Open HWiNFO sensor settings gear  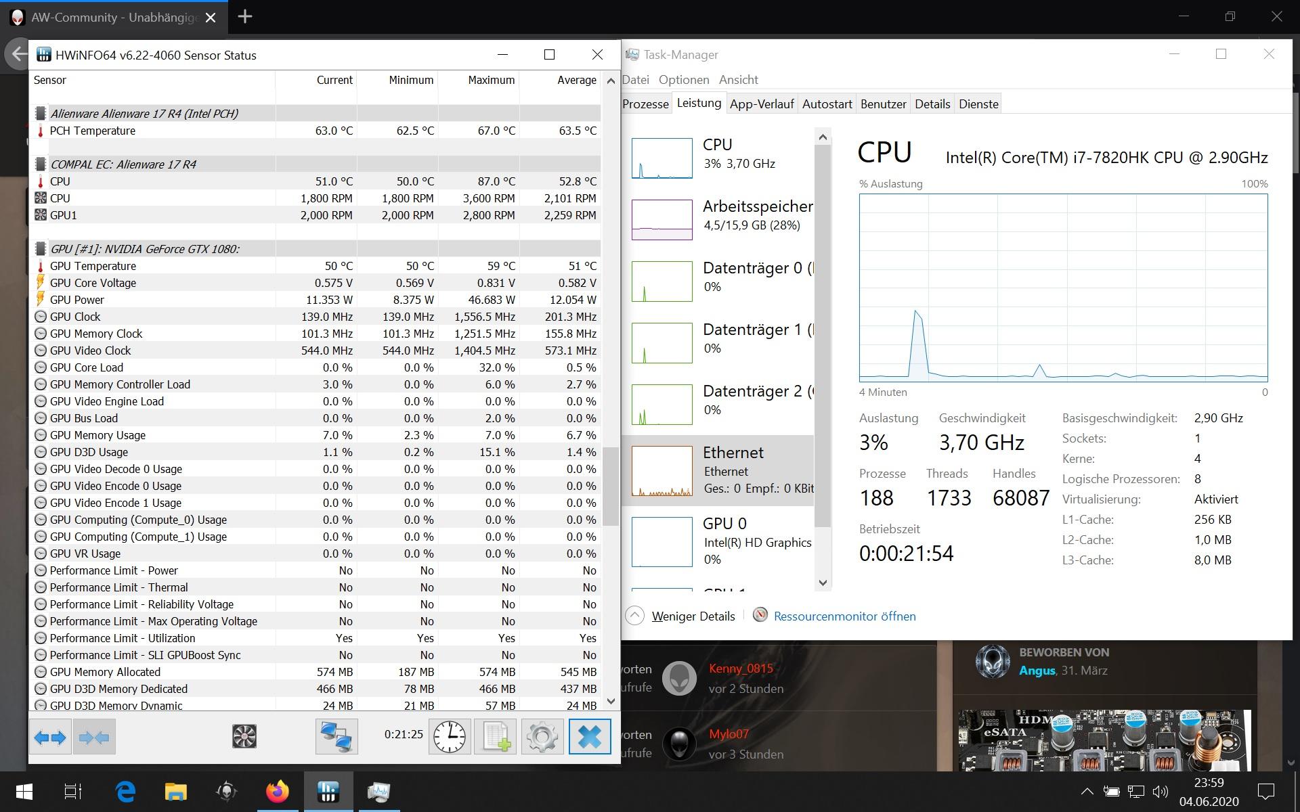click(x=542, y=737)
